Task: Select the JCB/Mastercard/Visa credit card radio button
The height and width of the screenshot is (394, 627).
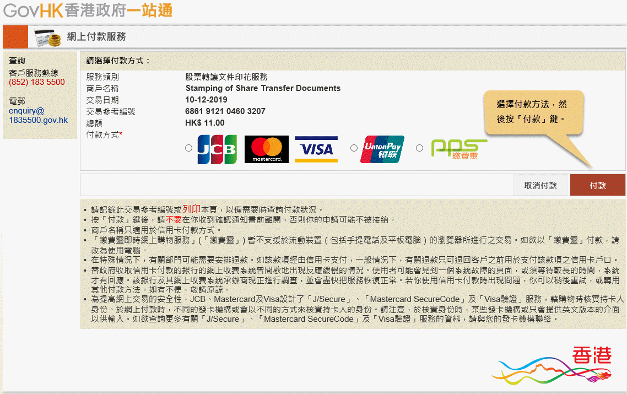Action: coord(189,148)
